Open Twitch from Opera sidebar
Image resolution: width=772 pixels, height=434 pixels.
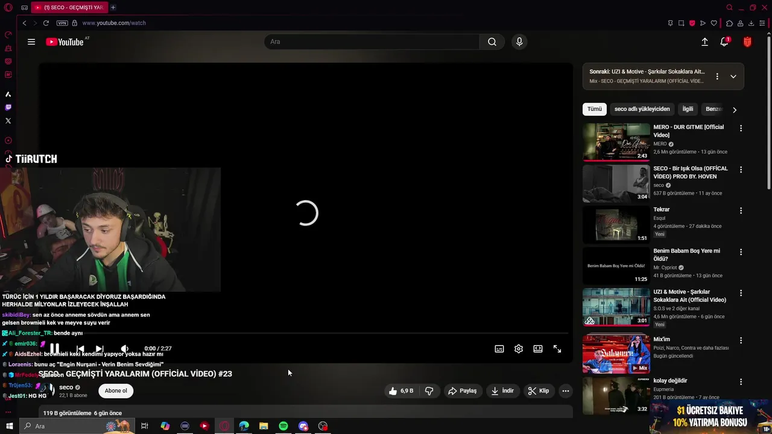pos(8,107)
